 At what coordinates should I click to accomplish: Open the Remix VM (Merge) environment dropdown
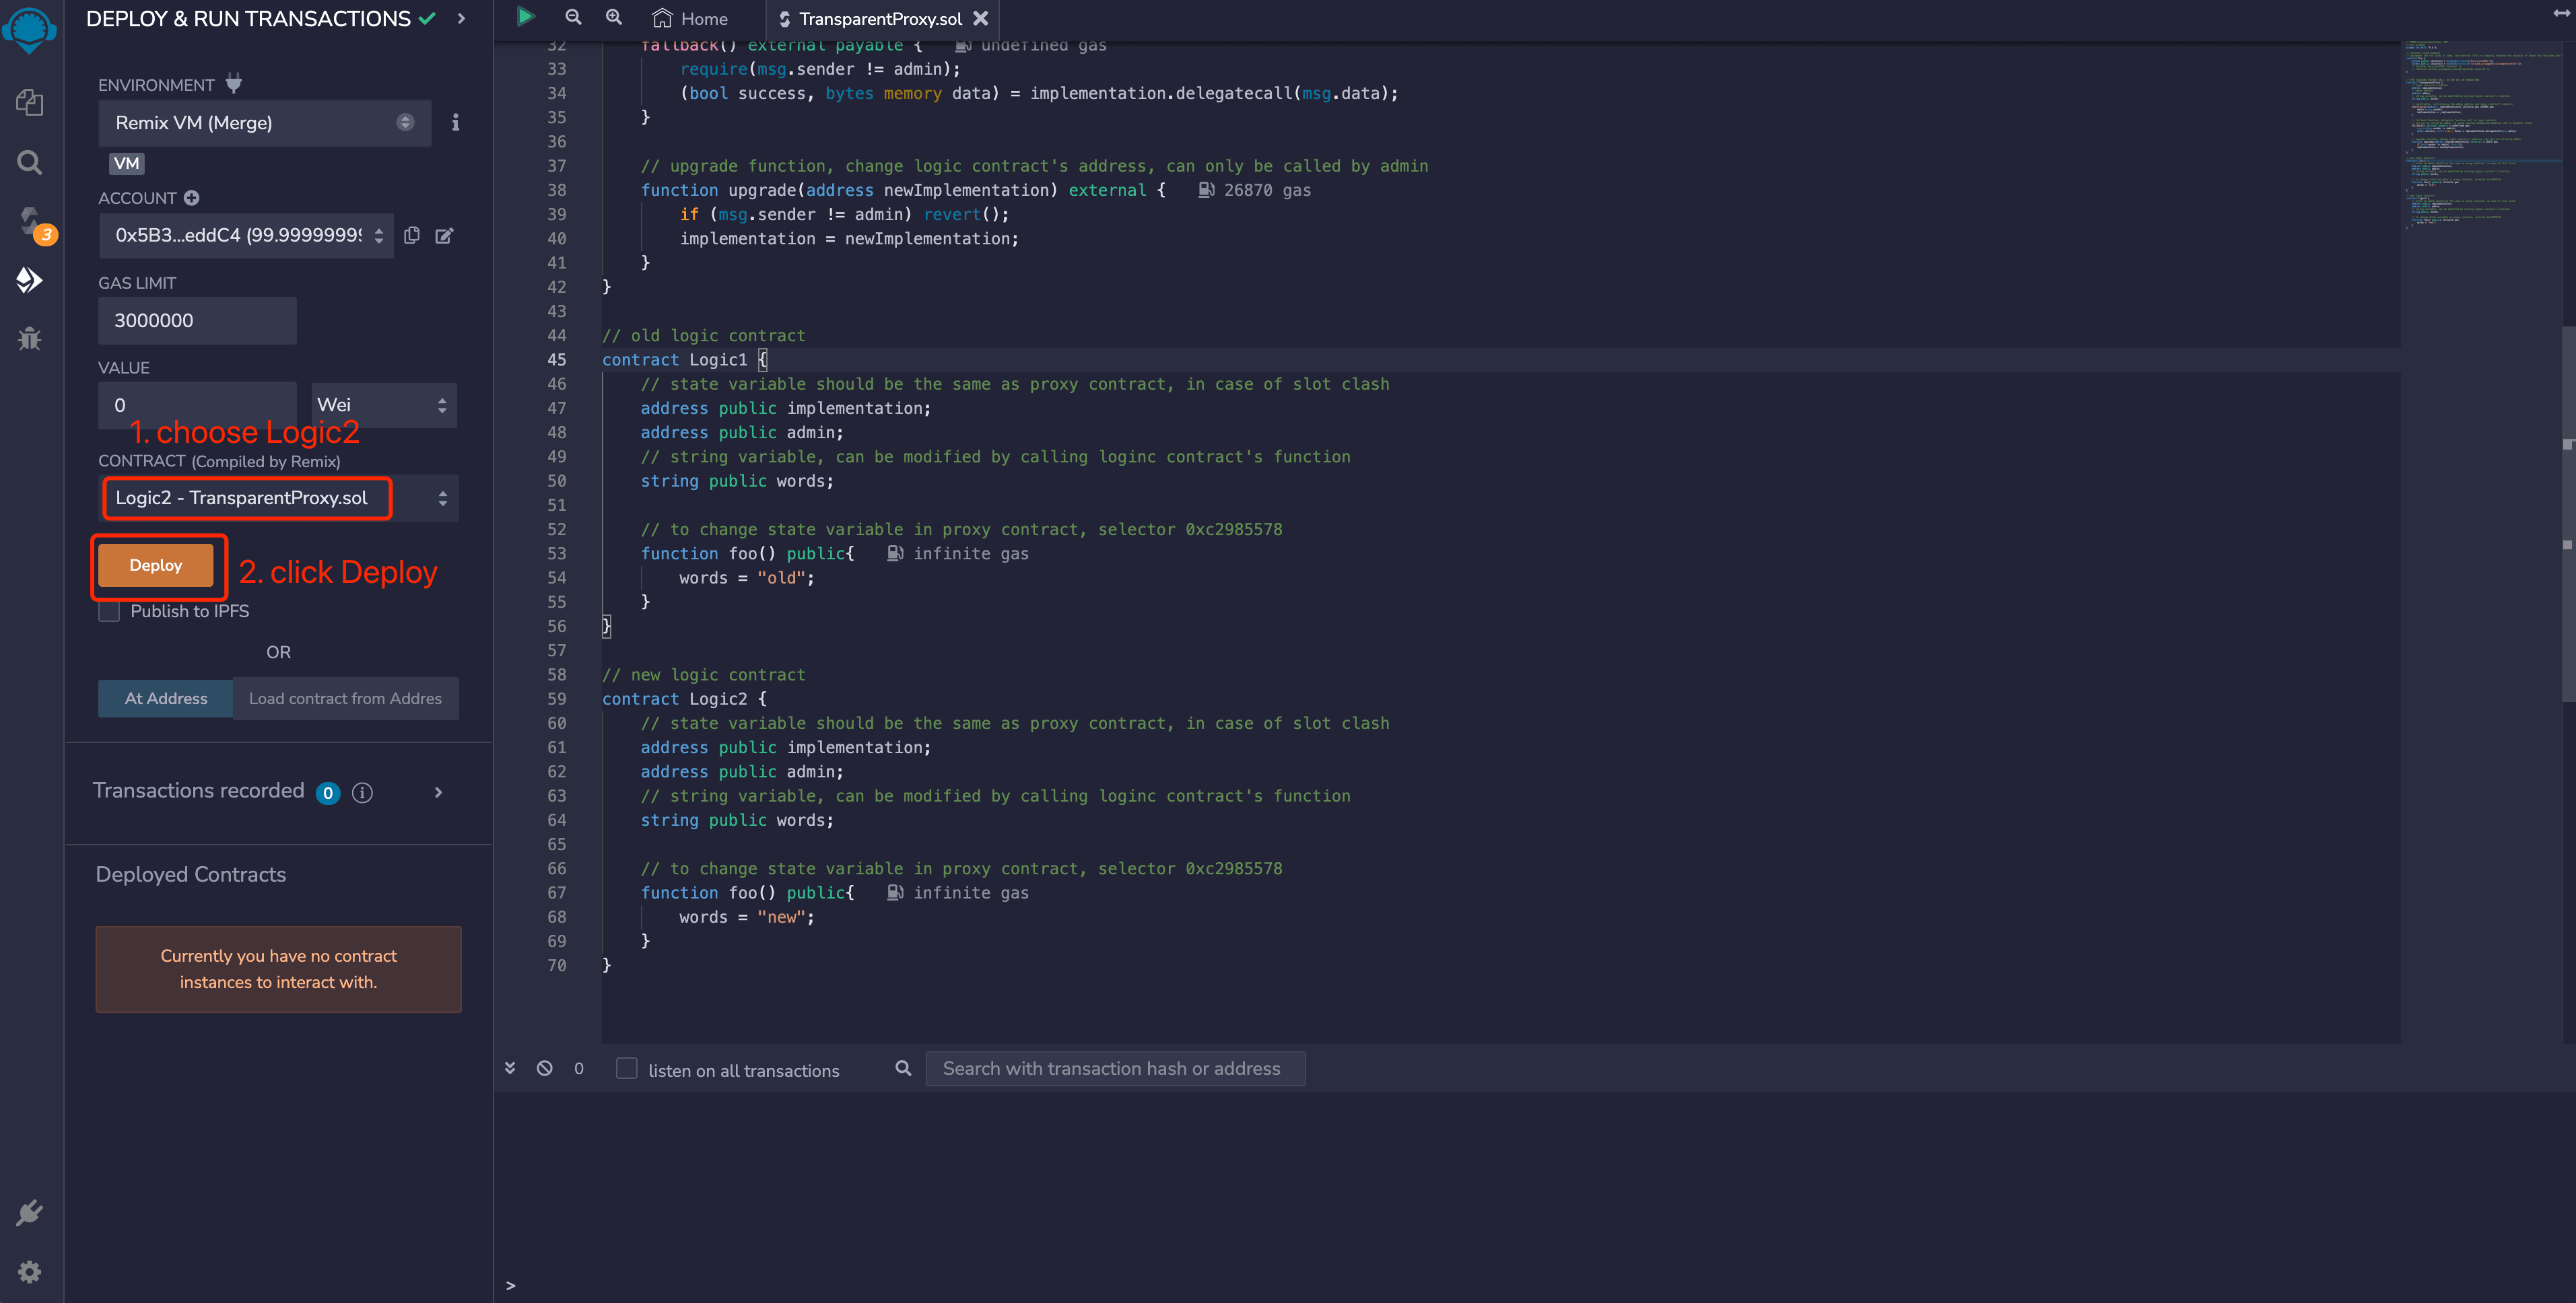(265, 123)
